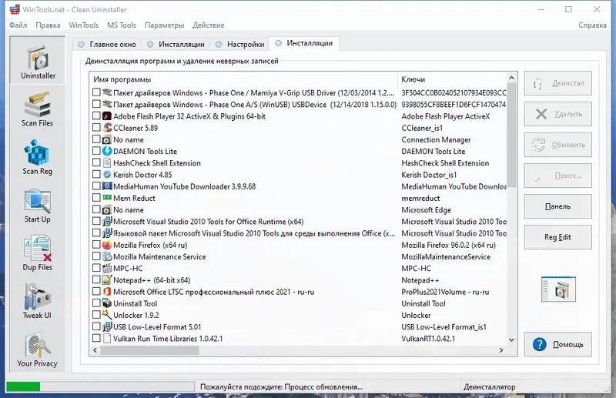Click the Kerish Doctor 4.85 icon

[x=107, y=175]
